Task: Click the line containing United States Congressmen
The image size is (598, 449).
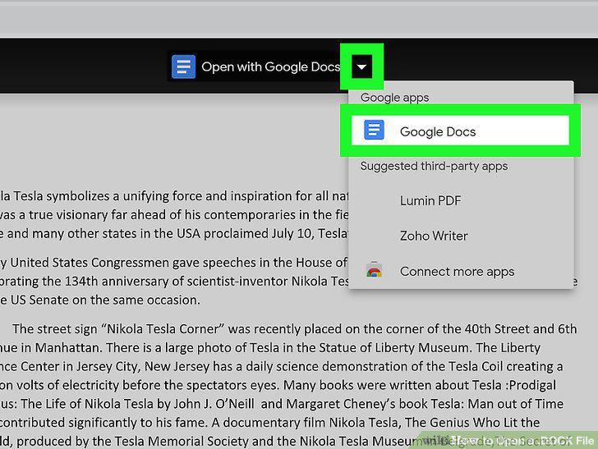Action: coord(173,263)
